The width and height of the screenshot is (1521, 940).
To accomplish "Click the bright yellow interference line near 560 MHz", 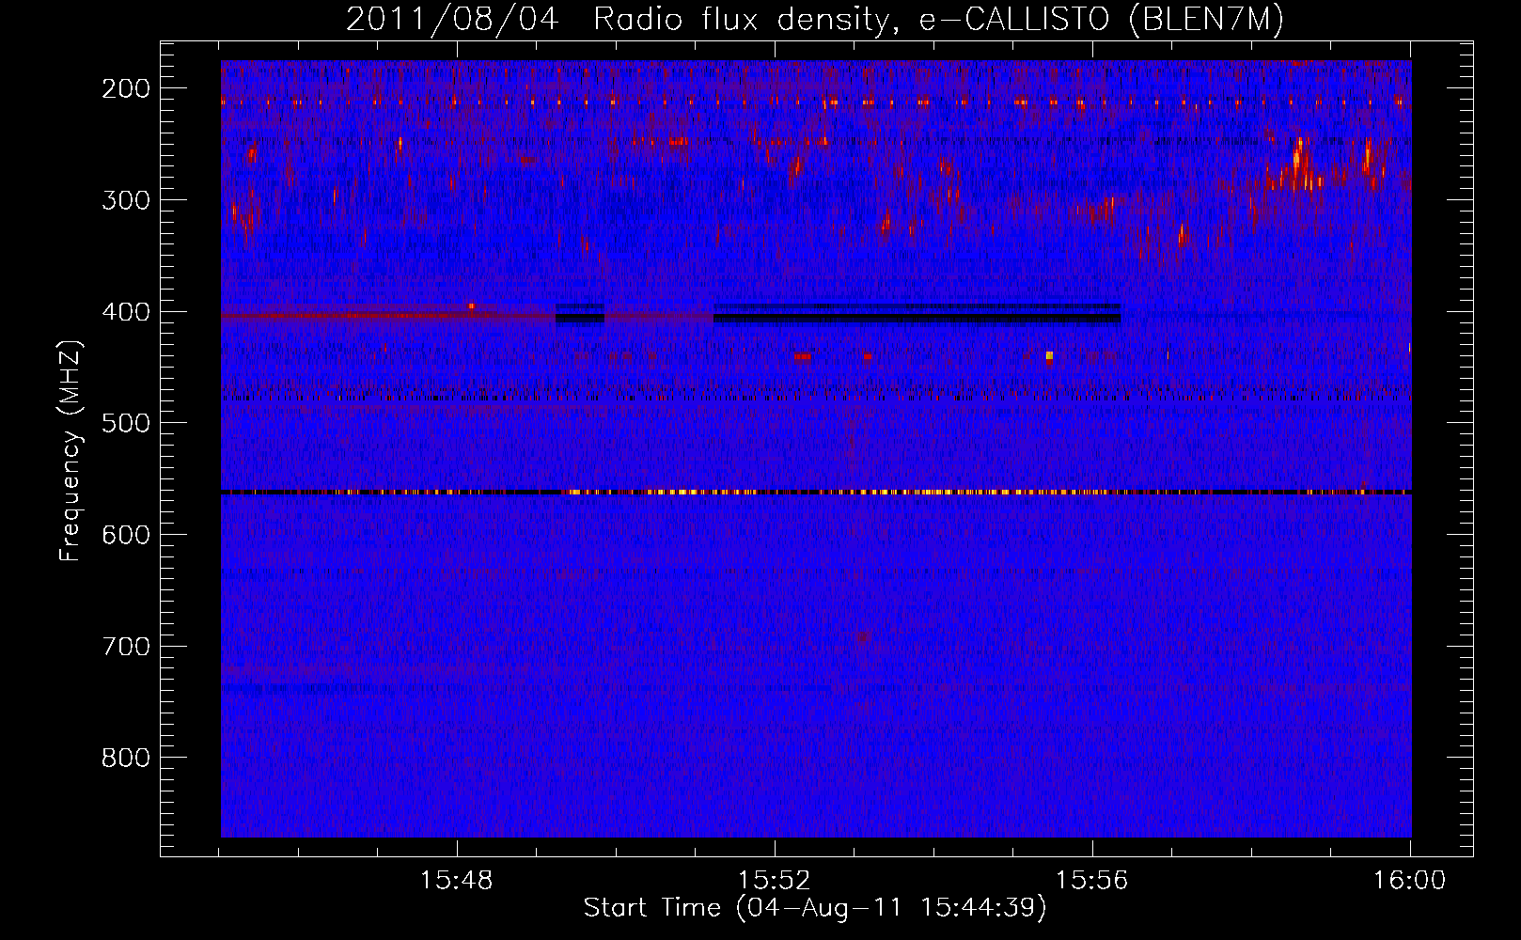I will coord(816,492).
